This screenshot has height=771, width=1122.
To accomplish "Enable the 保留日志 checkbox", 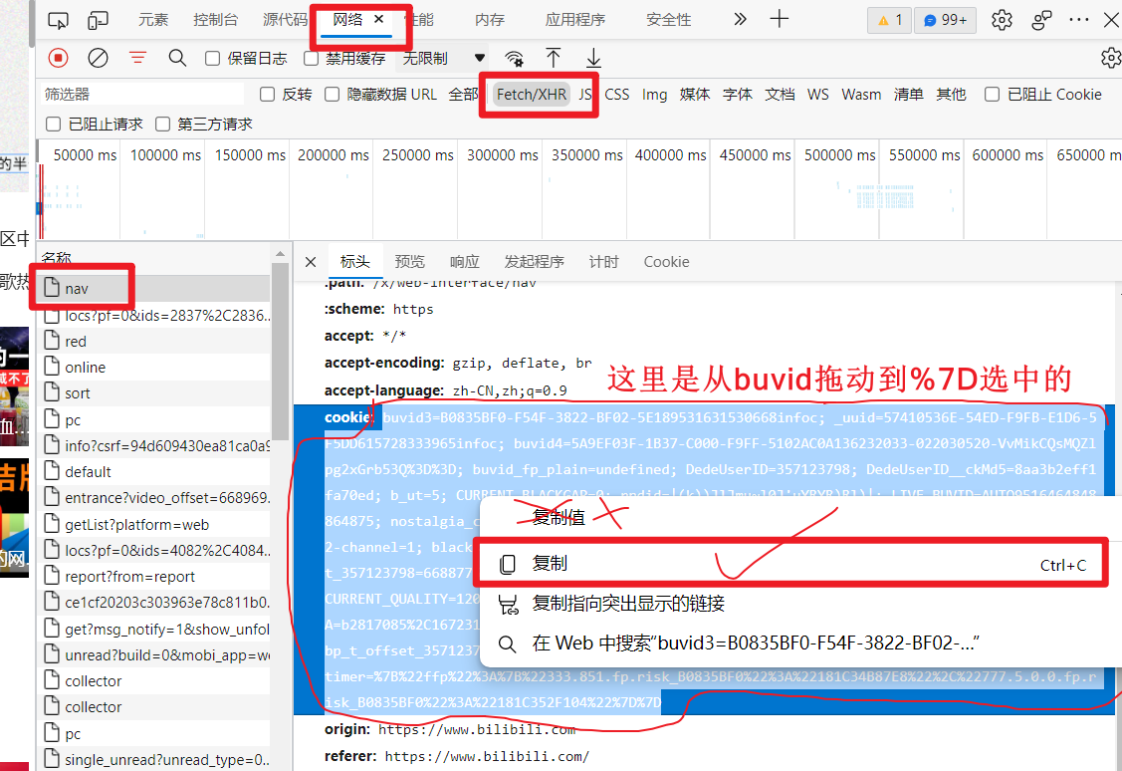I will pos(212,59).
